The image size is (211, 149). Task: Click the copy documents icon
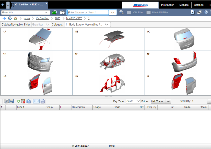pyautogui.click(x=28, y=101)
